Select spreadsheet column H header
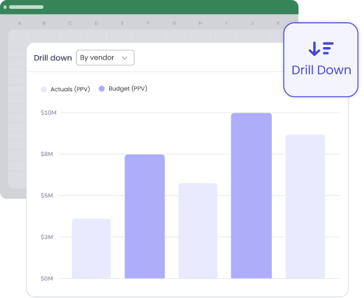 [200, 23]
